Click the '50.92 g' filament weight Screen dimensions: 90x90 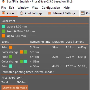[x=83, y=66]
